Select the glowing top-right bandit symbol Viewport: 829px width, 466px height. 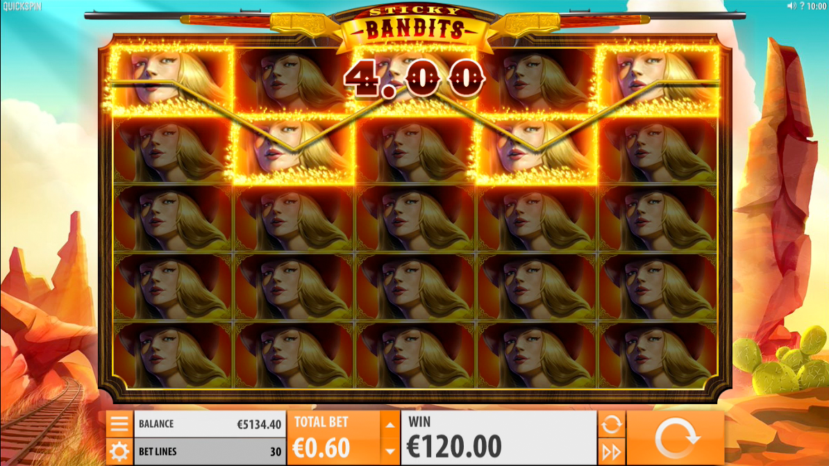click(658, 81)
